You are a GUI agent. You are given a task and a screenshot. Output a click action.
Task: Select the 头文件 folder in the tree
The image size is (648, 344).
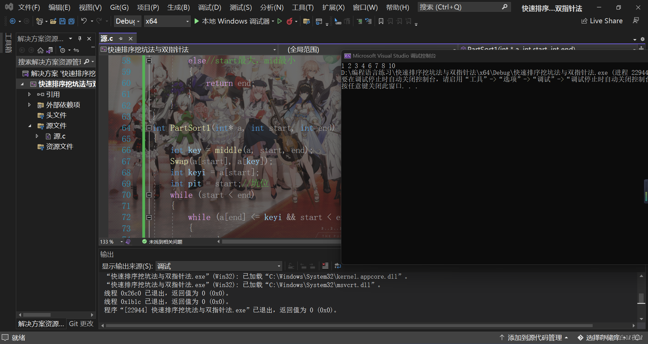(56, 115)
